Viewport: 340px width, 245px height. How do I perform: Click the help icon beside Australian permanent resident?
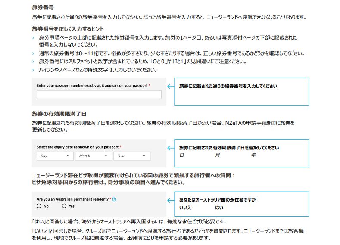pos(114,199)
